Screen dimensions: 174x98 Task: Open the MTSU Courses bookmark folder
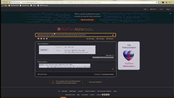tap(43, 5)
